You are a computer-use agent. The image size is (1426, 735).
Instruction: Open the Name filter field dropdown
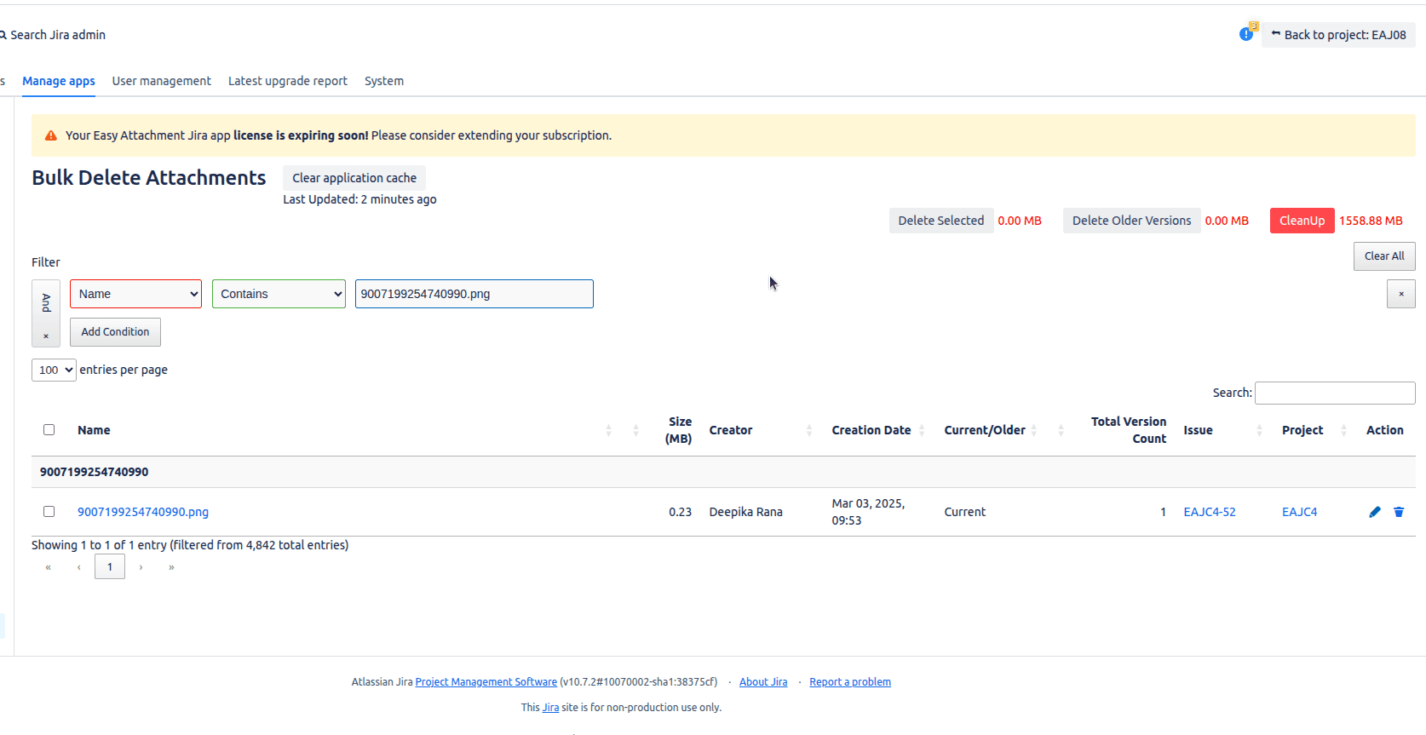coord(135,294)
